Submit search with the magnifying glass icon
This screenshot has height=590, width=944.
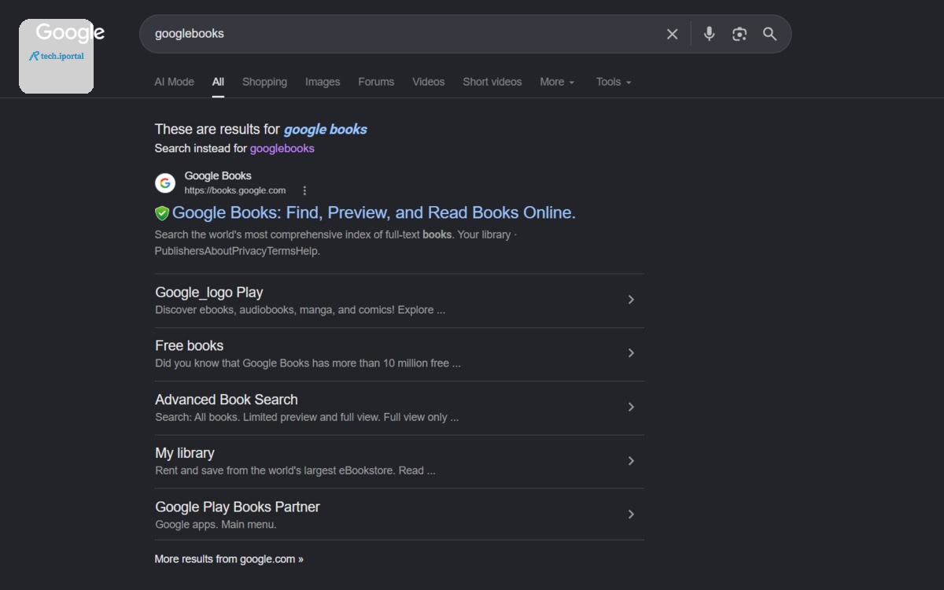tap(770, 34)
